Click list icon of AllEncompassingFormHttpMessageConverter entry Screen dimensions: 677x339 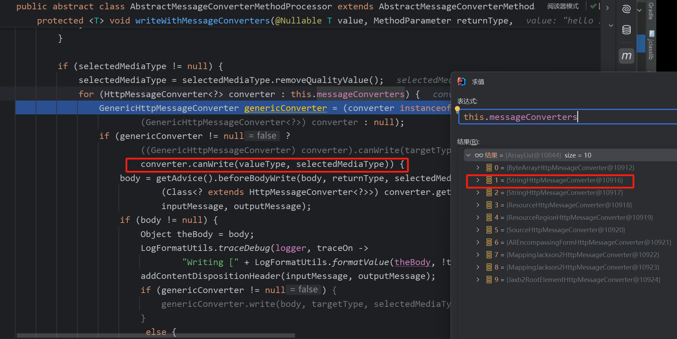point(489,242)
